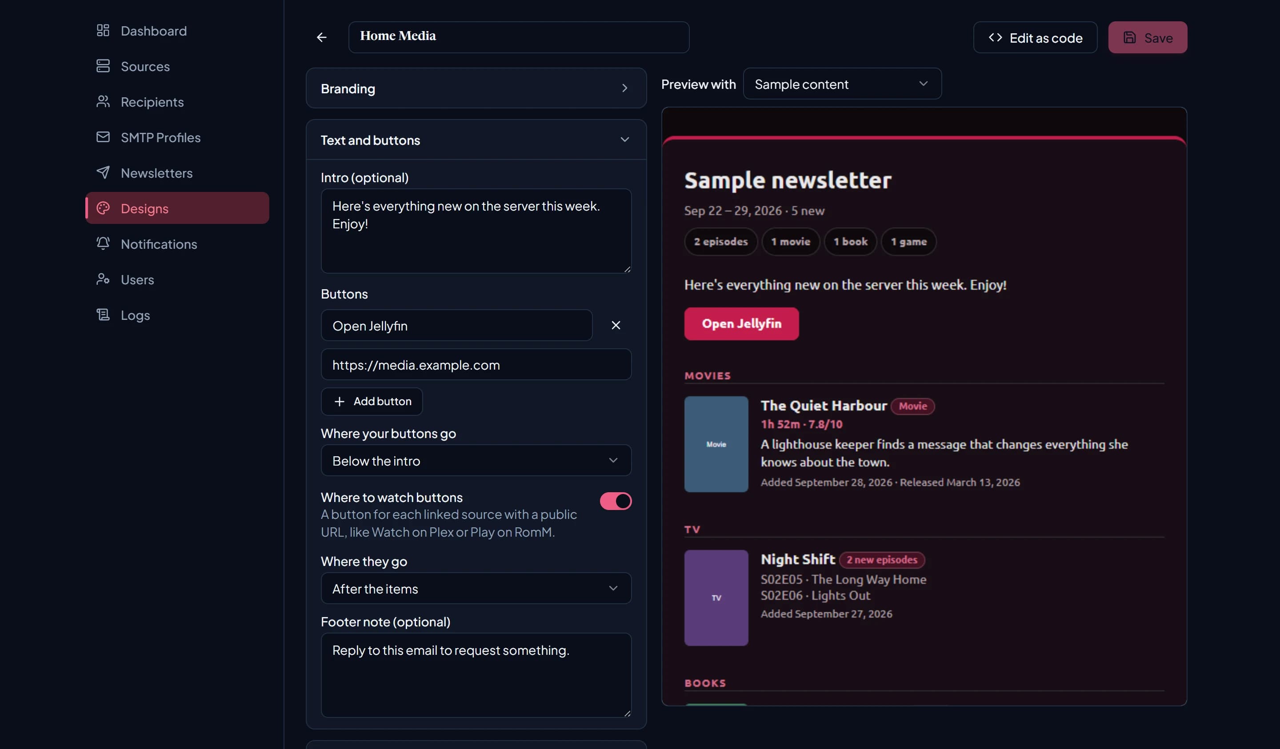The height and width of the screenshot is (749, 1280).
Task: Click the Save button
Action: 1148,38
